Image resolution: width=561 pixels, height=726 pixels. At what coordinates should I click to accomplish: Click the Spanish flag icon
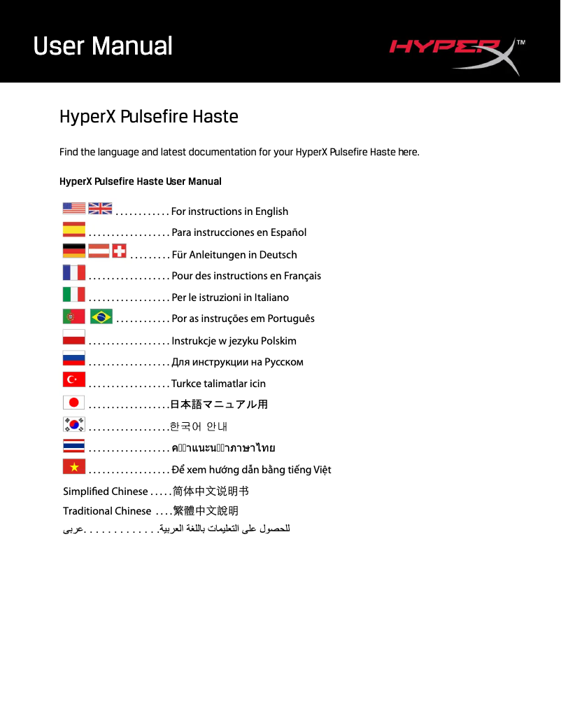tap(74, 229)
